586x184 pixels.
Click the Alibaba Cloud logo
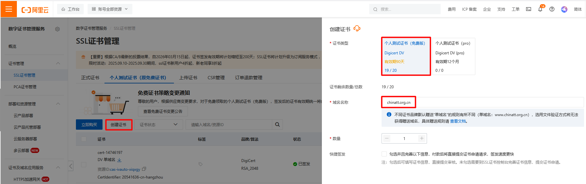click(x=35, y=10)
